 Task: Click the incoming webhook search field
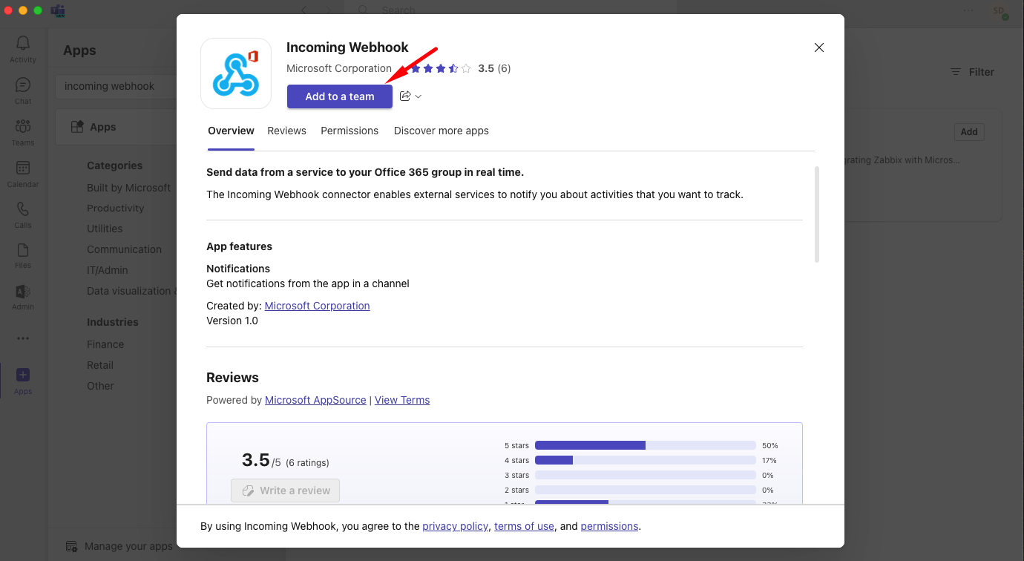[116, 86]
